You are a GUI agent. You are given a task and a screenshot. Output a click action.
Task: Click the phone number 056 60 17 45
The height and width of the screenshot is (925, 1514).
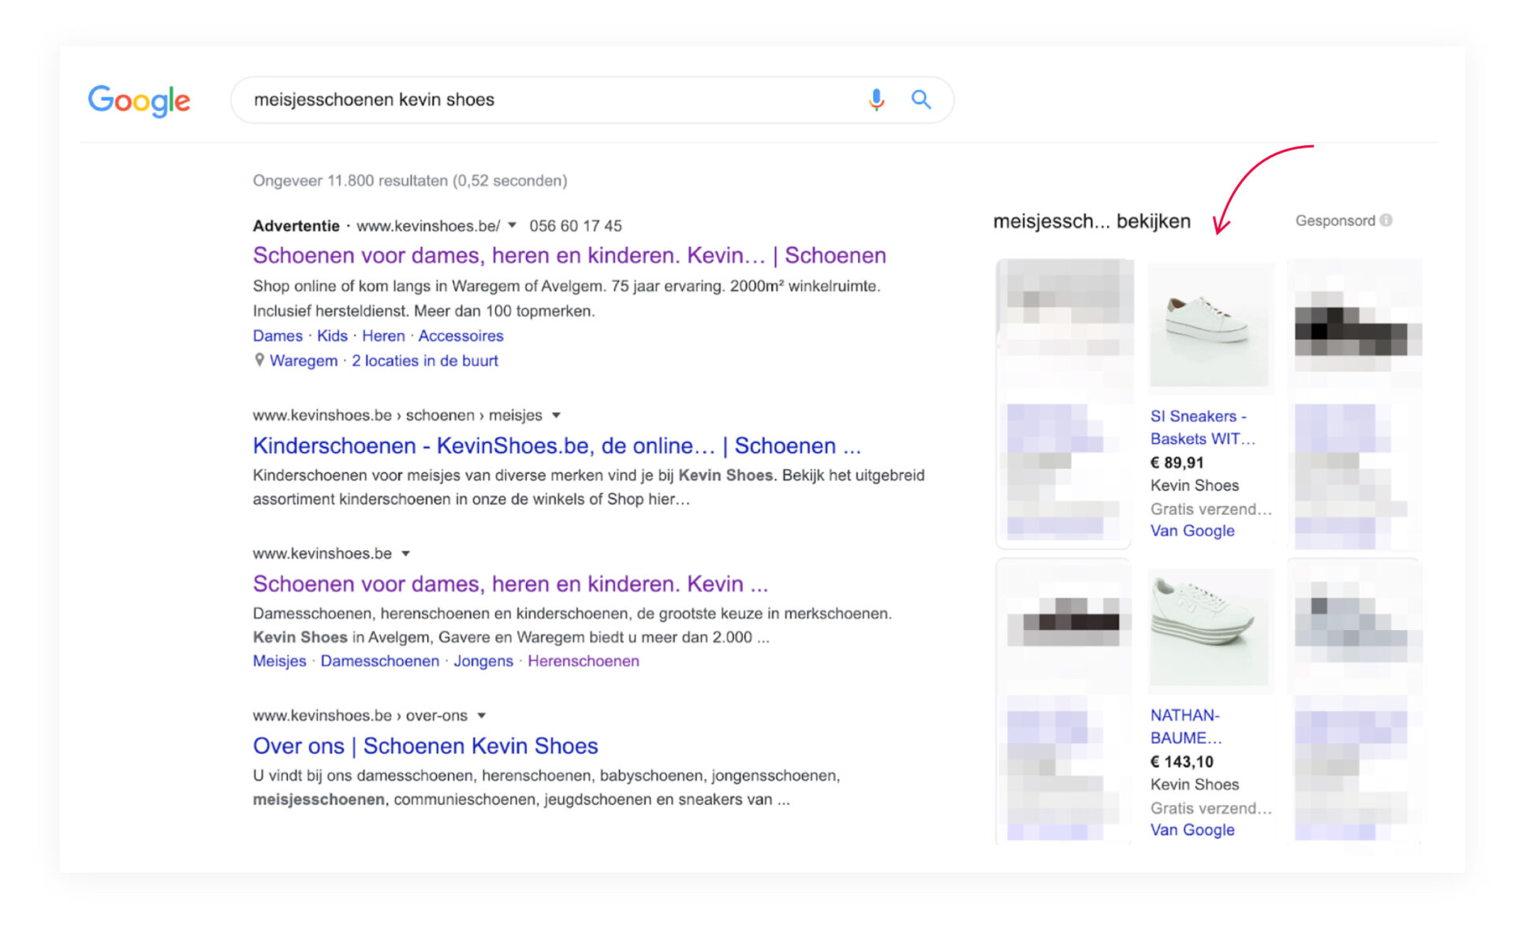coord(576,226)
